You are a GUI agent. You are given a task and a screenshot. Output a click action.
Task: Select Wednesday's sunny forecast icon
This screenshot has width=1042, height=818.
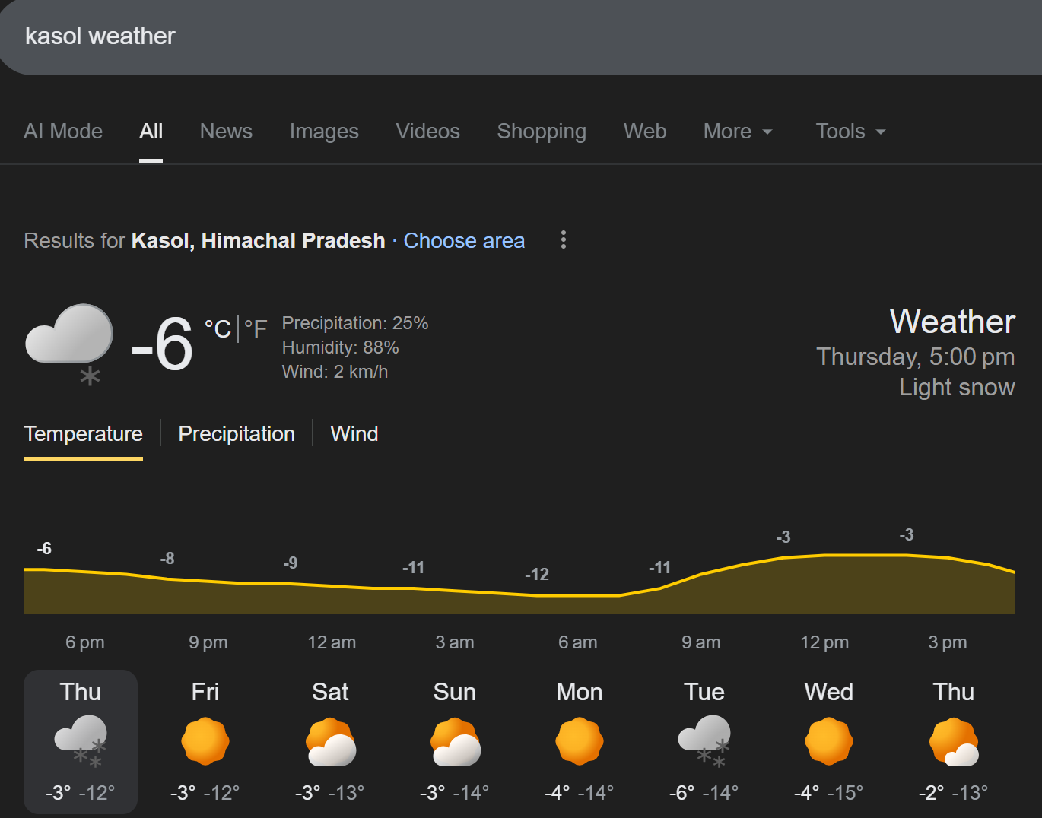(829, 741)
